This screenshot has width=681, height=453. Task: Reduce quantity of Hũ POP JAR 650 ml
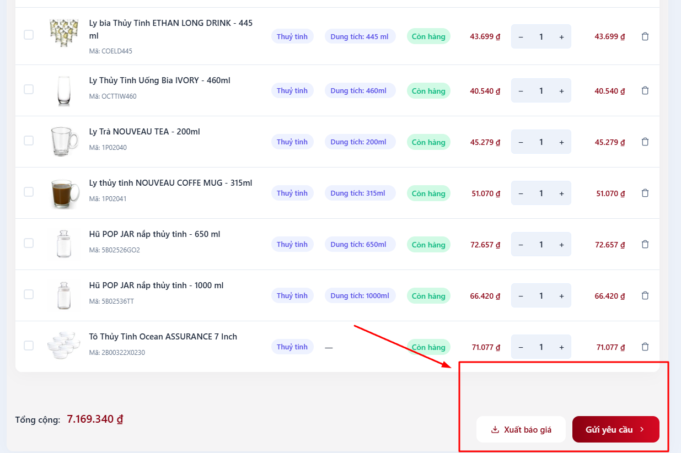[x=521, y=245]
